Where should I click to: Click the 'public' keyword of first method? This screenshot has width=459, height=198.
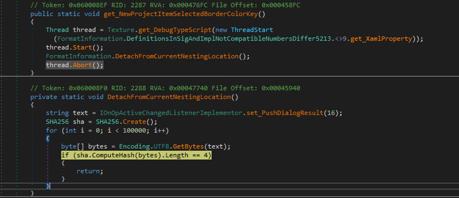click(42, 14)
